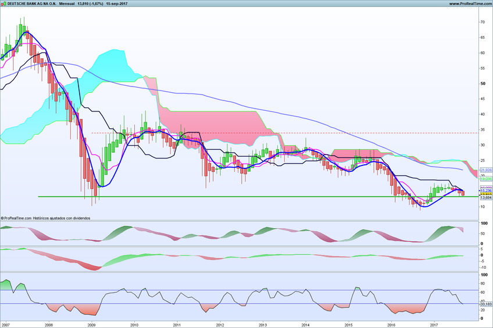The width and height of the screenshot is (493, 328).
Task: Click the 70 level on price axis
Action: coord(482,22)
